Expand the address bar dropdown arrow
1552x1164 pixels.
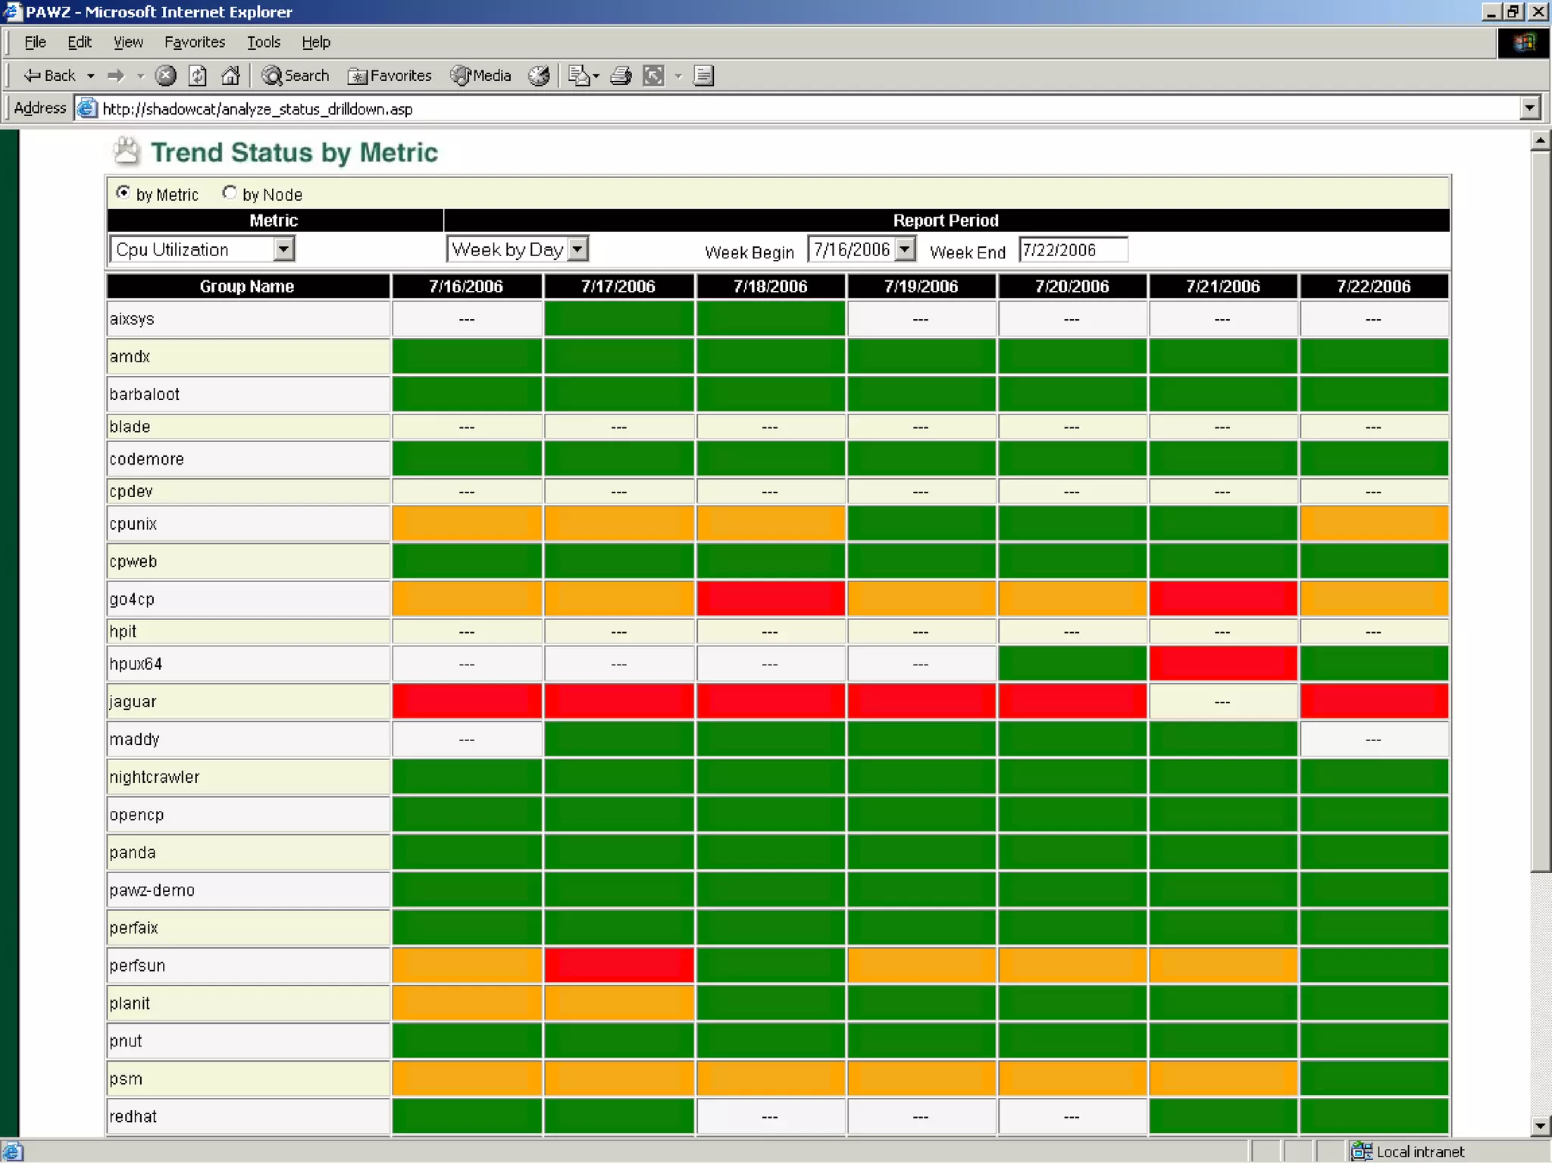click(1529, 108)
